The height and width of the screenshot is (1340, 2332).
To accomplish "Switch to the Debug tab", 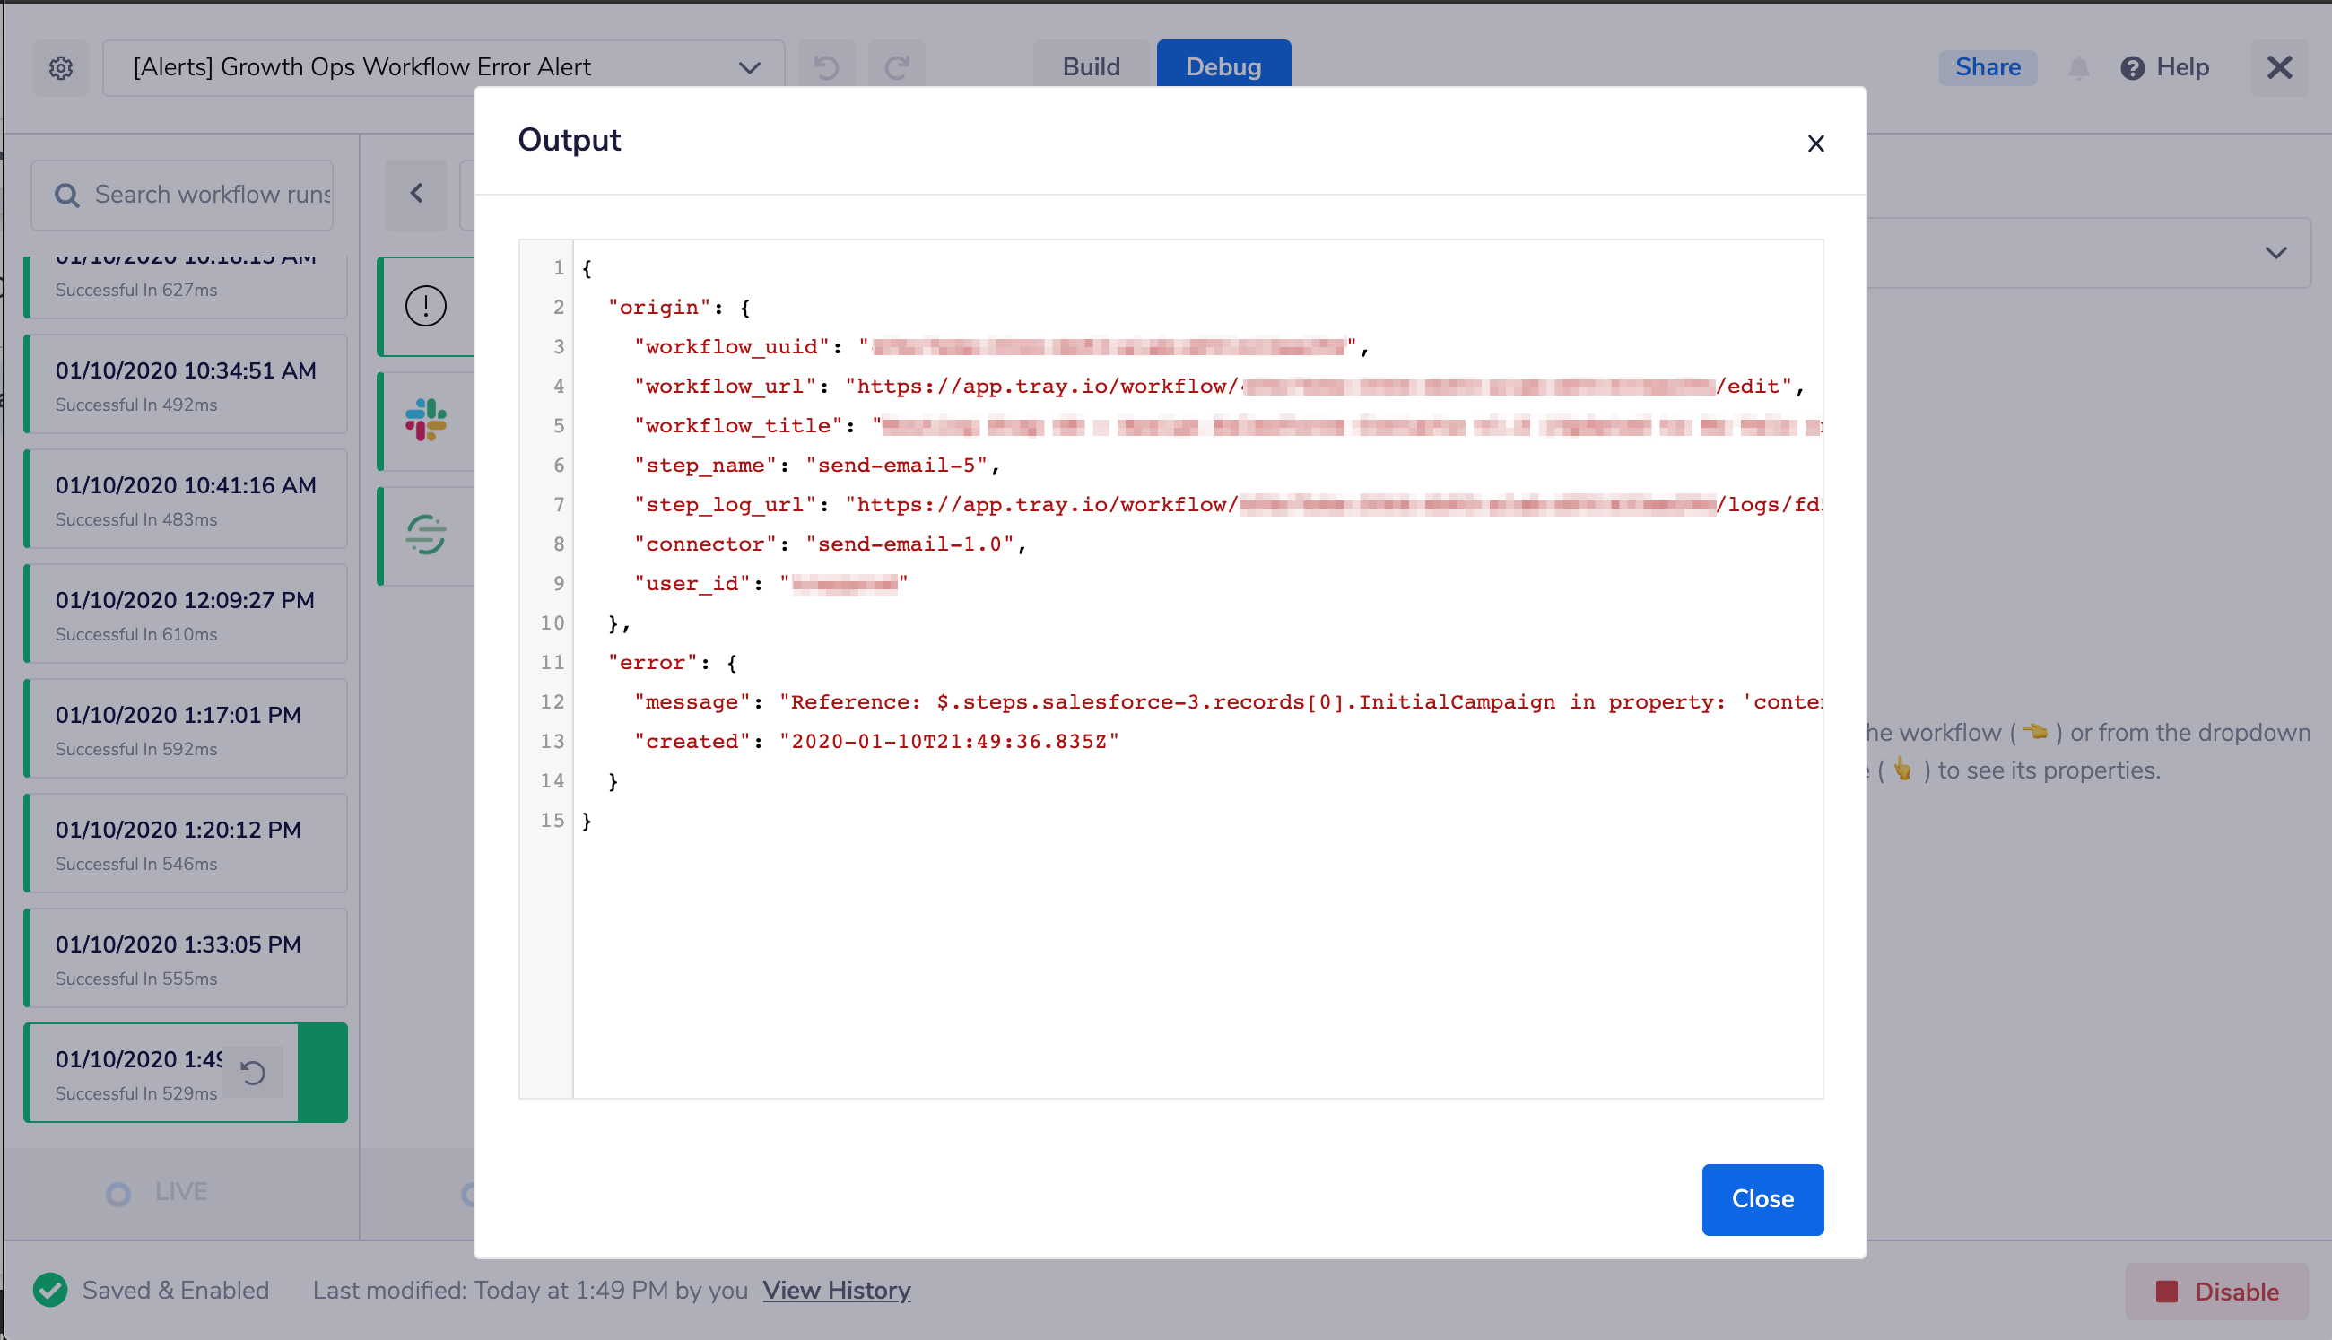I will pyautogui.click(x=1223, y=67).
